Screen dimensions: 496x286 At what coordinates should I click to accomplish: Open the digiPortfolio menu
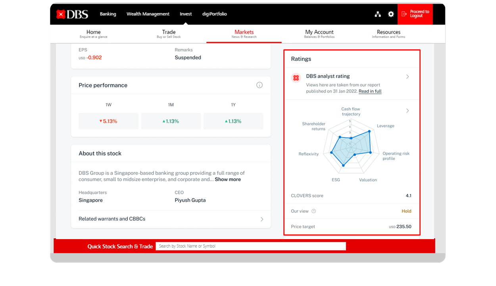coord(215,14)
